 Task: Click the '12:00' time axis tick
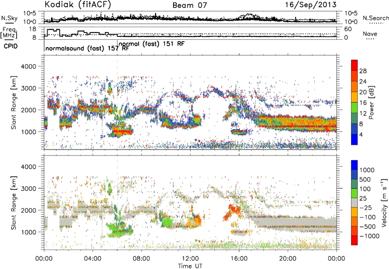coord(190,259)
